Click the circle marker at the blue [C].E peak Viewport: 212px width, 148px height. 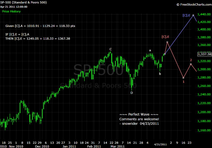(x=193, y=15)
